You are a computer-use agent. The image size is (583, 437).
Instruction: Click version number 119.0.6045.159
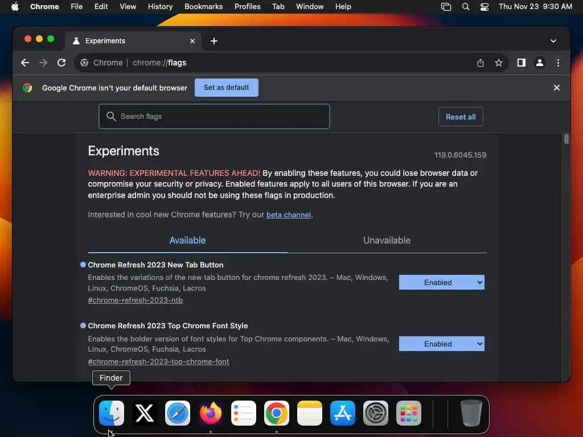click(460, 155)
